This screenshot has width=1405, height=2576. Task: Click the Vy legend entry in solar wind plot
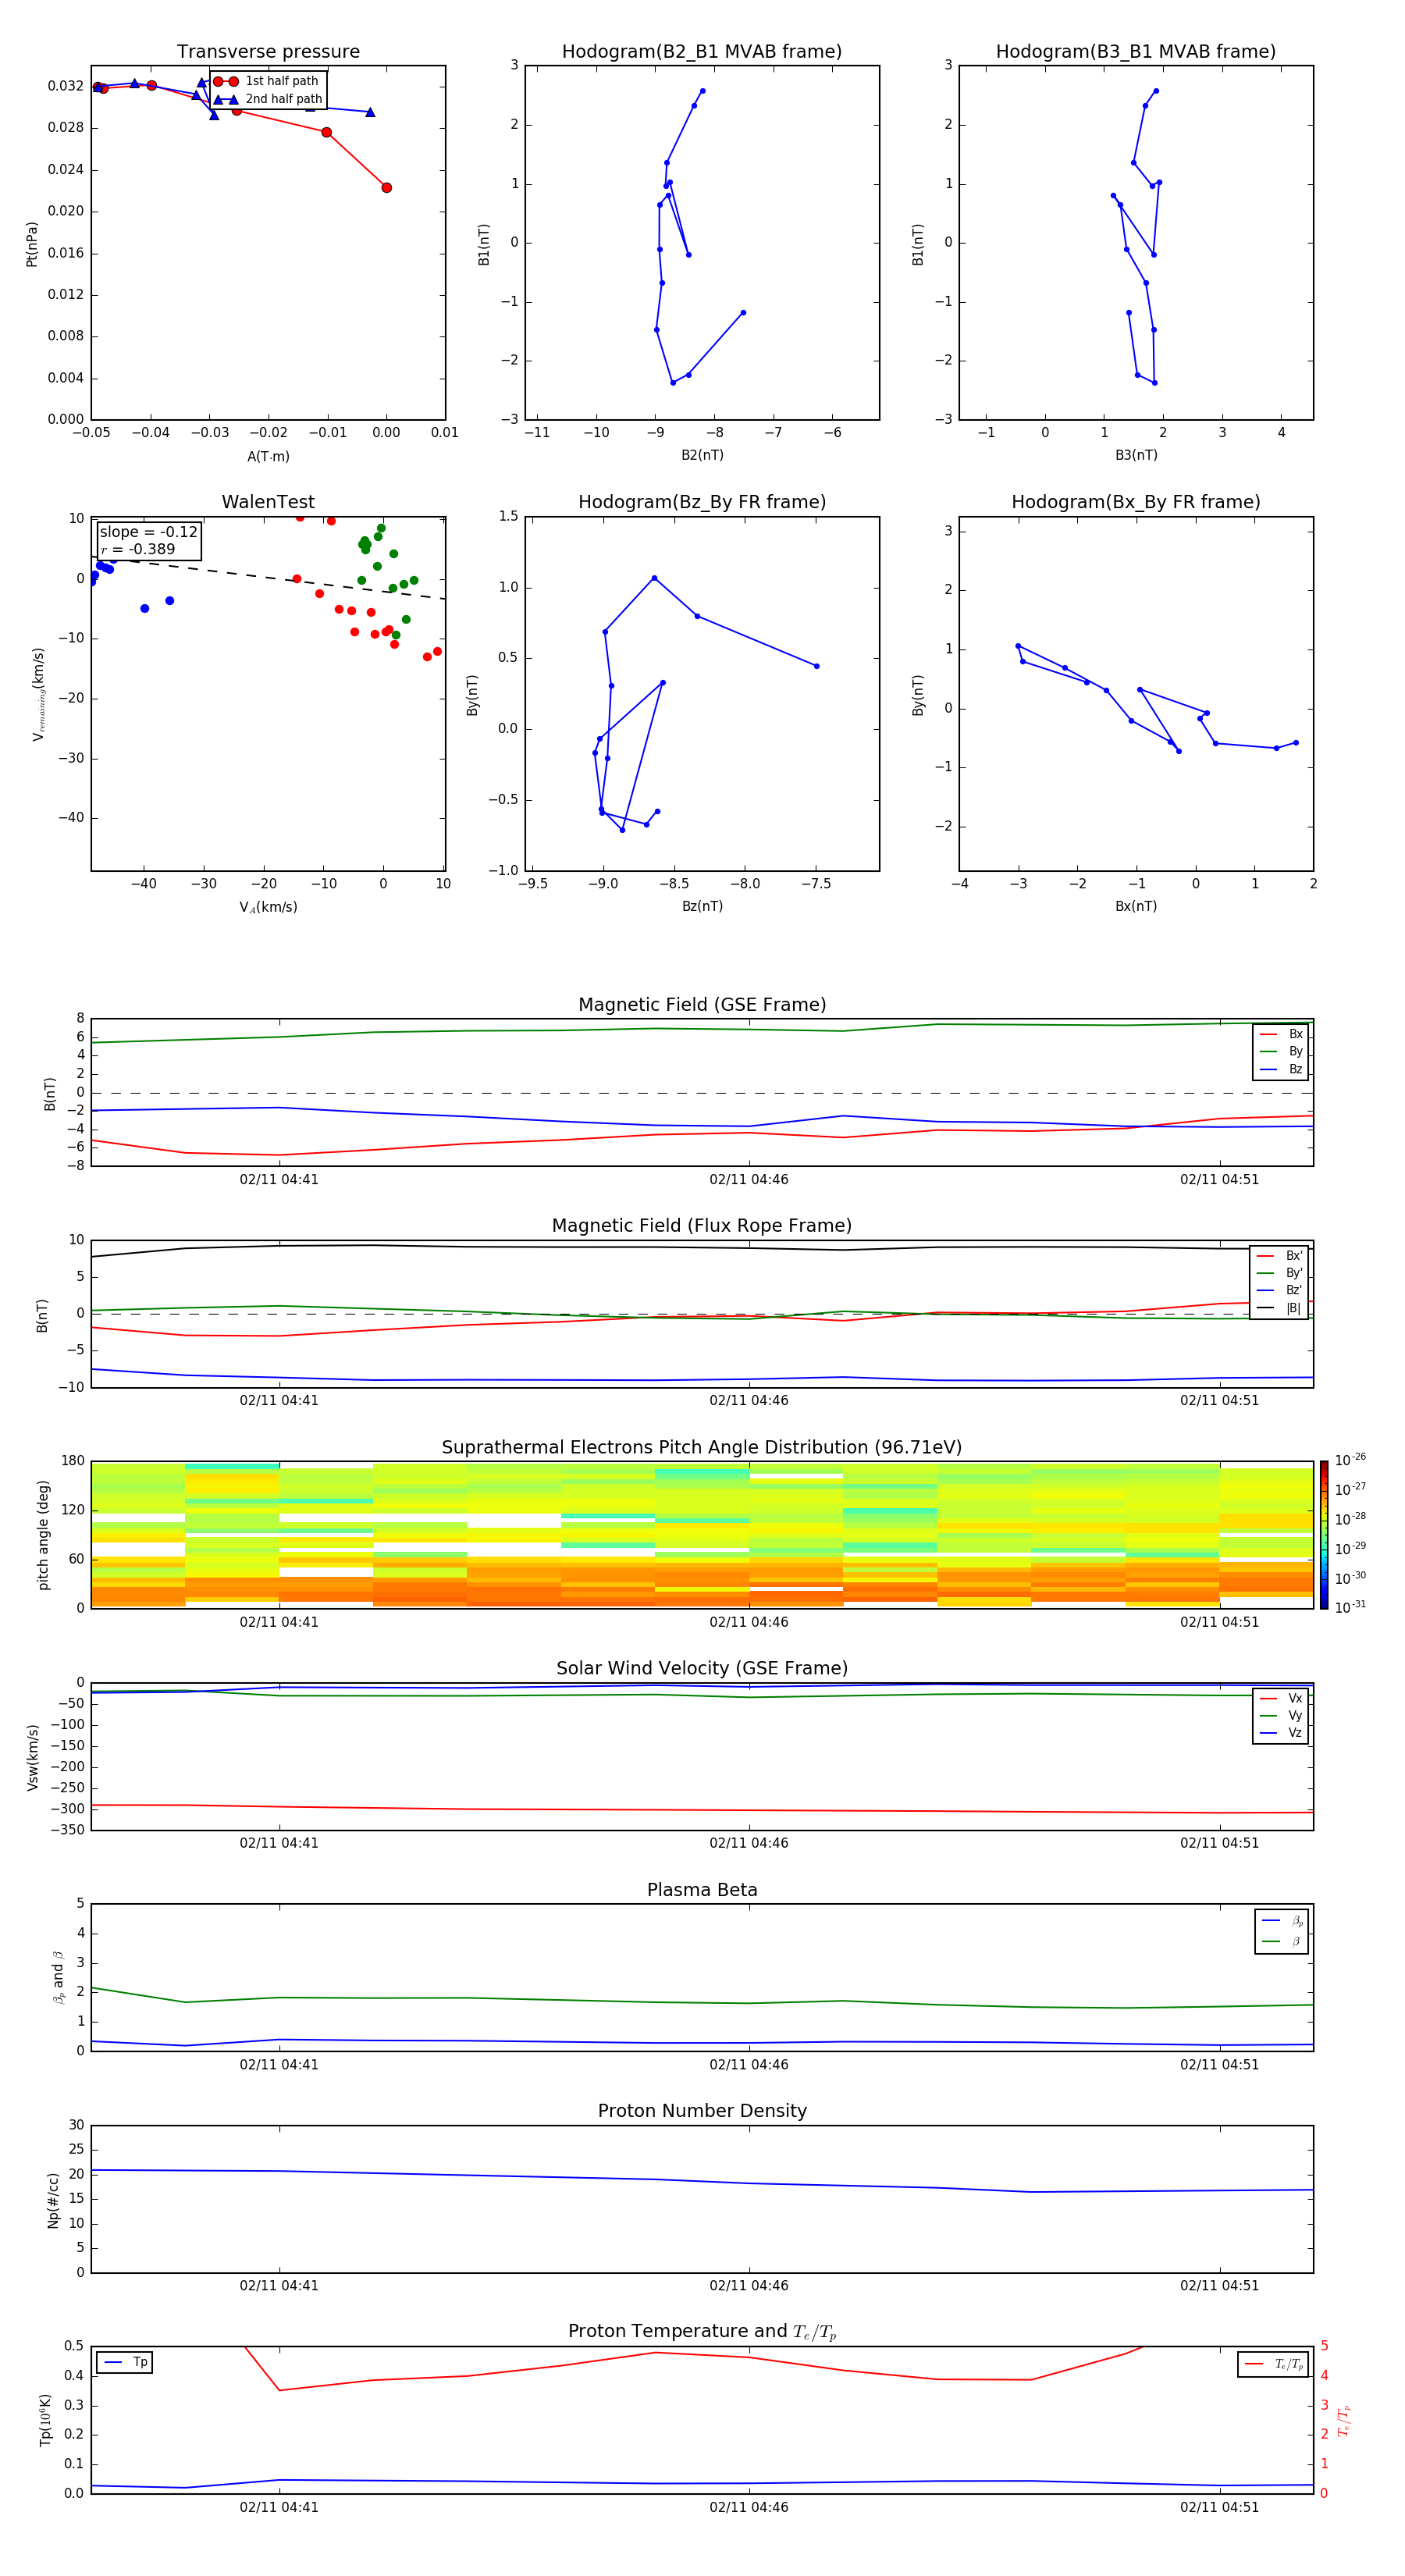point(1281,1715)
